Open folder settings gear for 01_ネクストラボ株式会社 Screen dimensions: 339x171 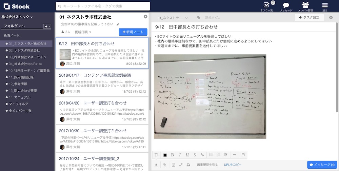tap(145, 17)
